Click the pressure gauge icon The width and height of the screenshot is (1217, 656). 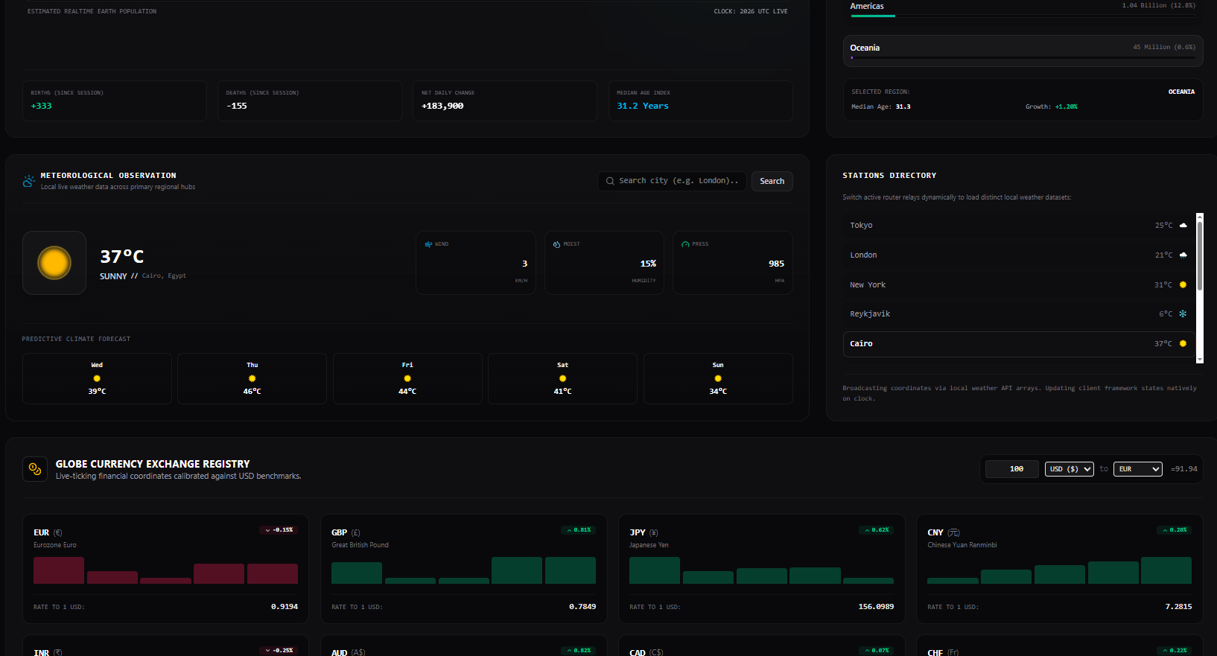[x=685, y=244]
